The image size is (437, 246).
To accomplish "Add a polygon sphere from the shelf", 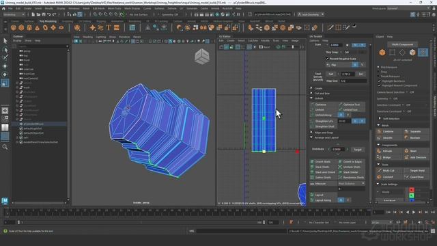I will pyautogui.click(x=14, y=27).
